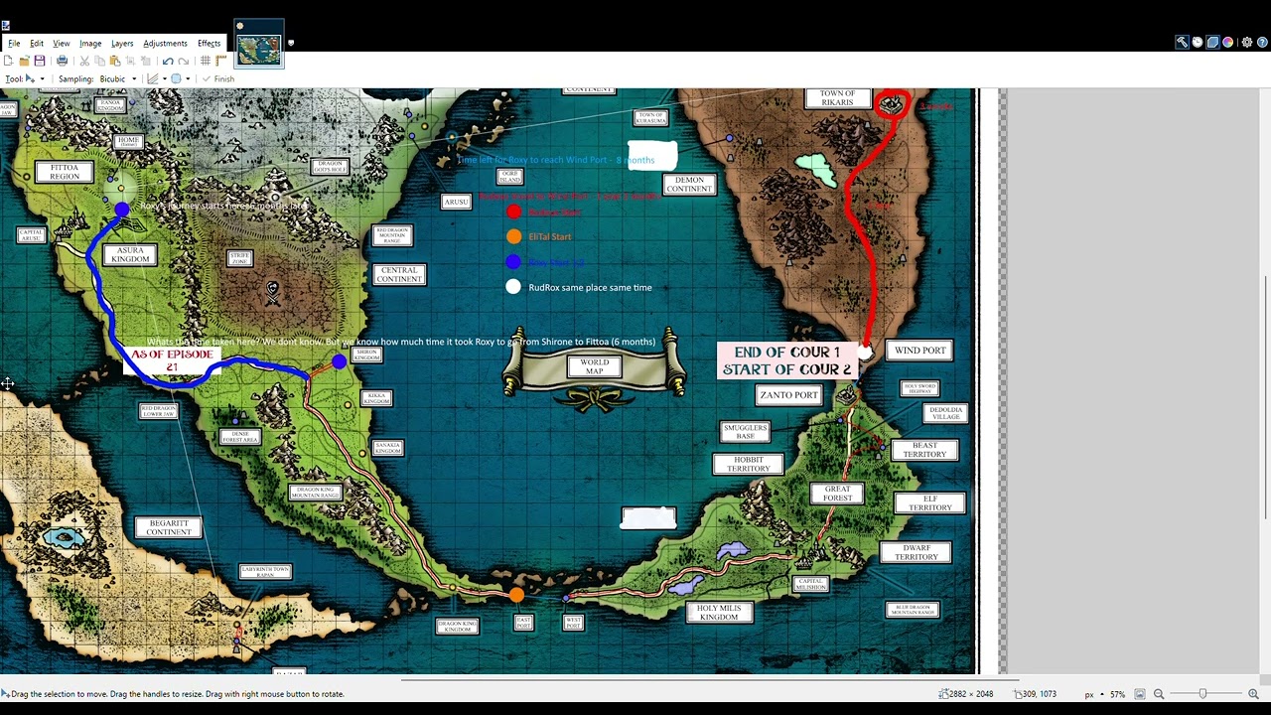This screenshot has height=715, width=1271.
Task: Zoom in with the magnifier plus icon
Action: (x=1253, y=694)
